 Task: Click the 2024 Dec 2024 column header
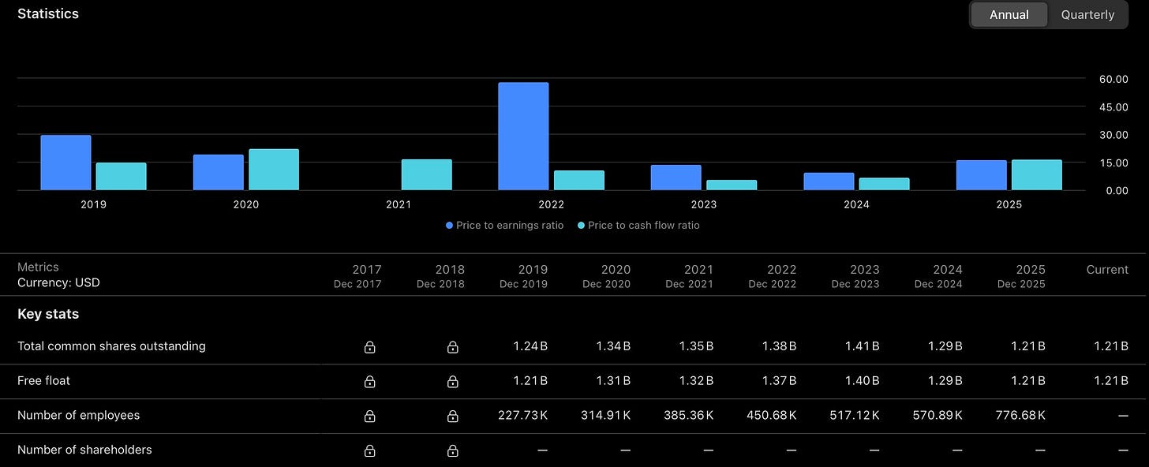click(x=938, y=276)
